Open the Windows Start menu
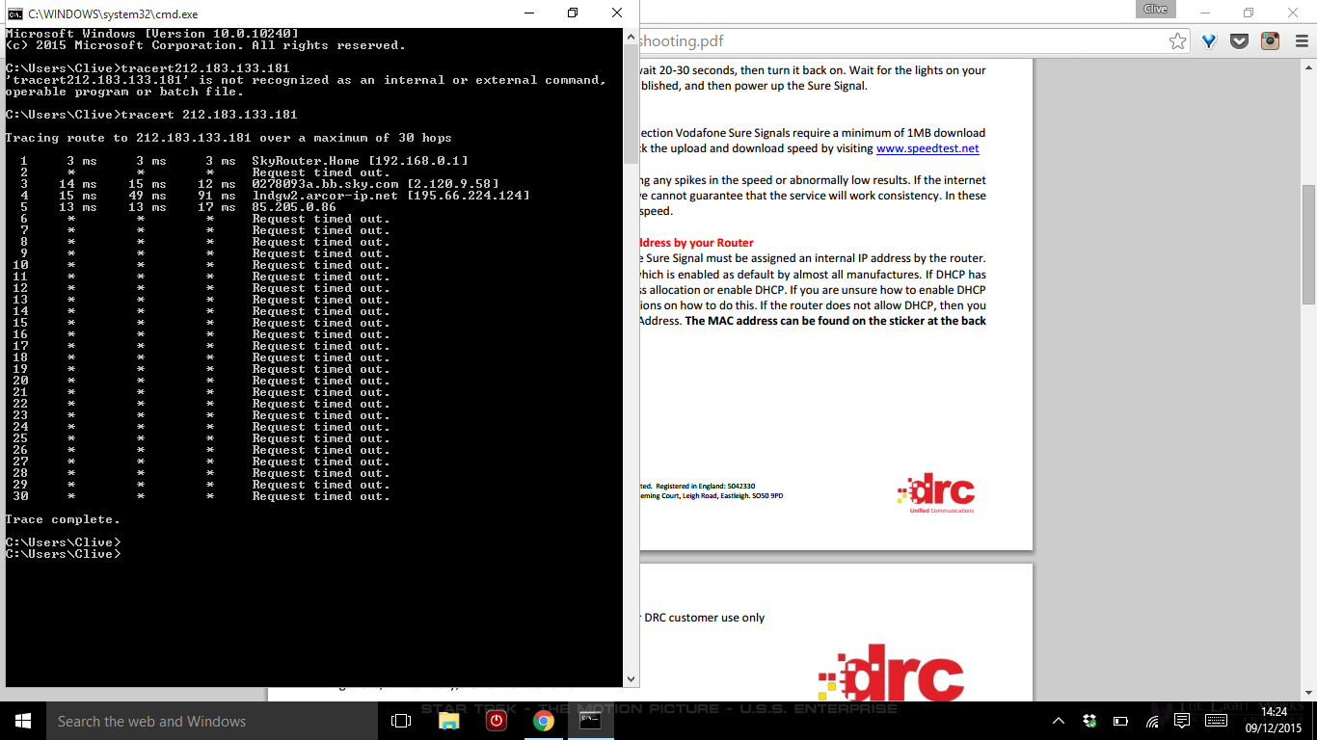Image resolution: width=1317 pixels, height=740 pixels. pyautogui.click(x=22, y=721)
